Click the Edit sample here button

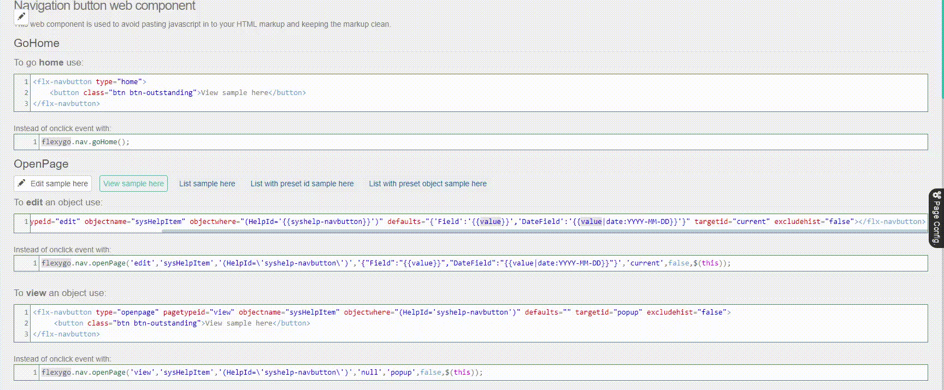pyautogui.click(x=53, y=184)
